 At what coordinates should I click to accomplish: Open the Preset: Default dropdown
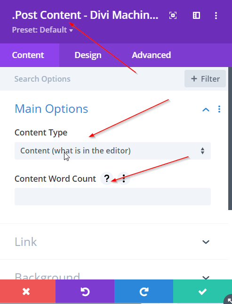pyautogui.click(x=42, y=30)
